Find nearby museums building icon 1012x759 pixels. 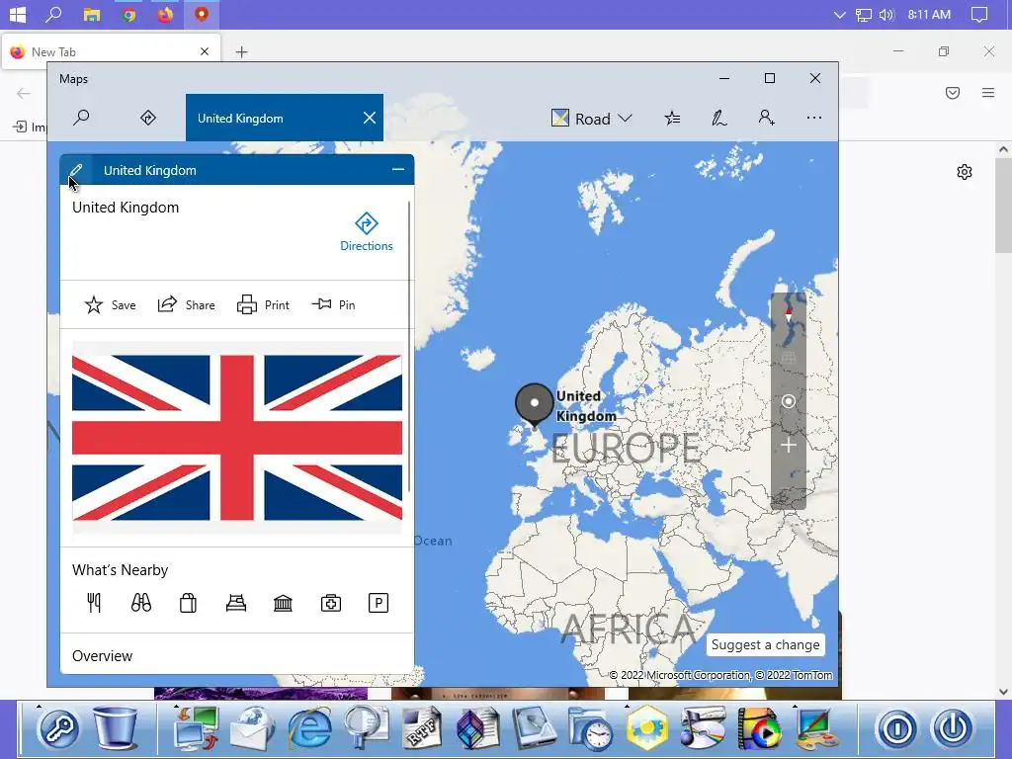[x=283, y=603]
